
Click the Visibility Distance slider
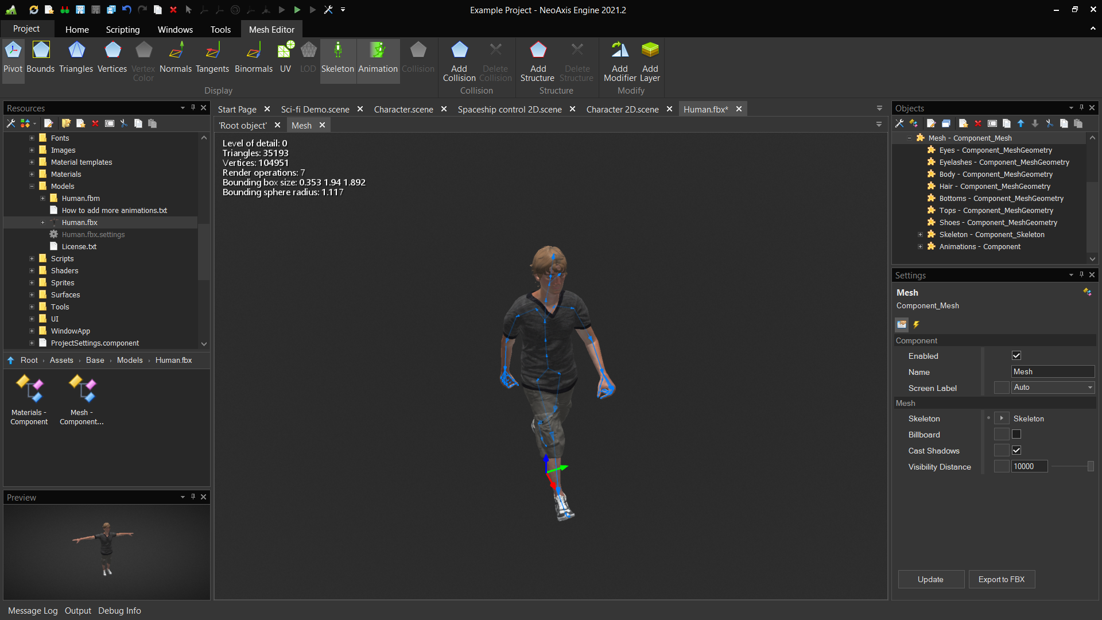(x=1071, y=467)
